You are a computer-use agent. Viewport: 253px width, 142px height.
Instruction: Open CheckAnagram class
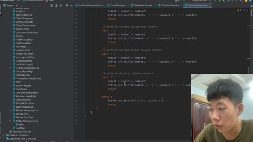pos(24,19)
